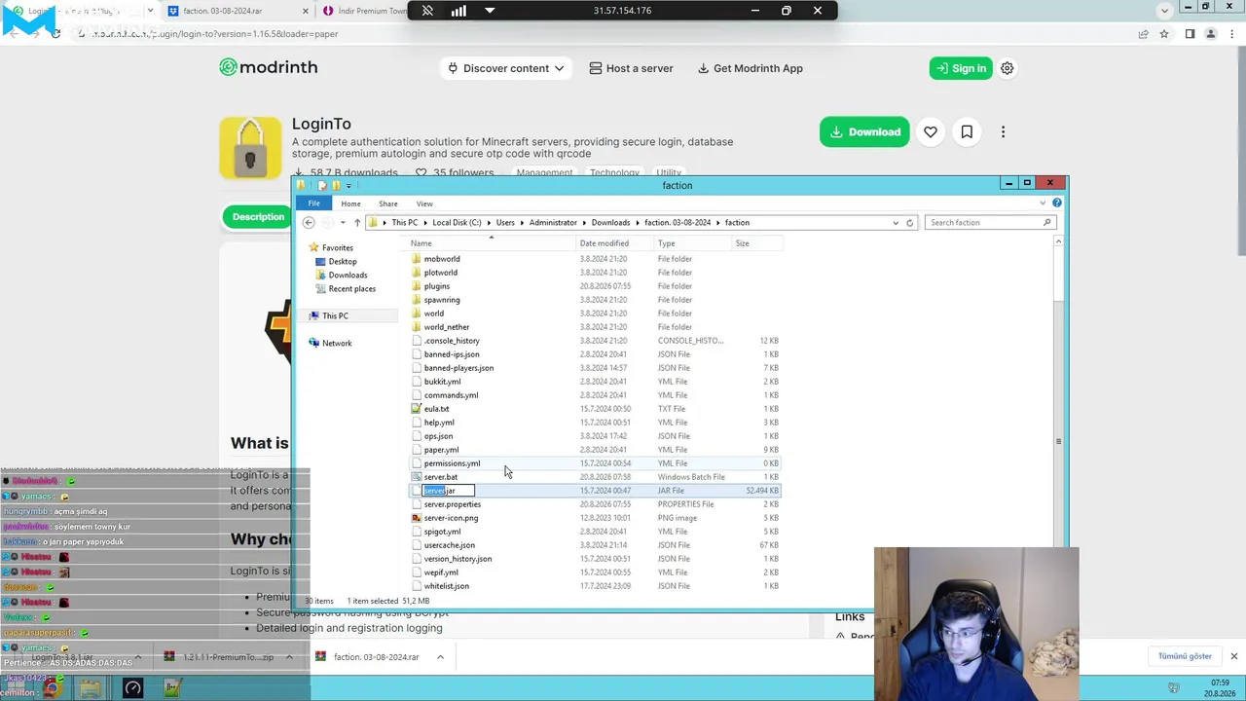Click the green Download button for LoginTo

(x=864, y=132)
